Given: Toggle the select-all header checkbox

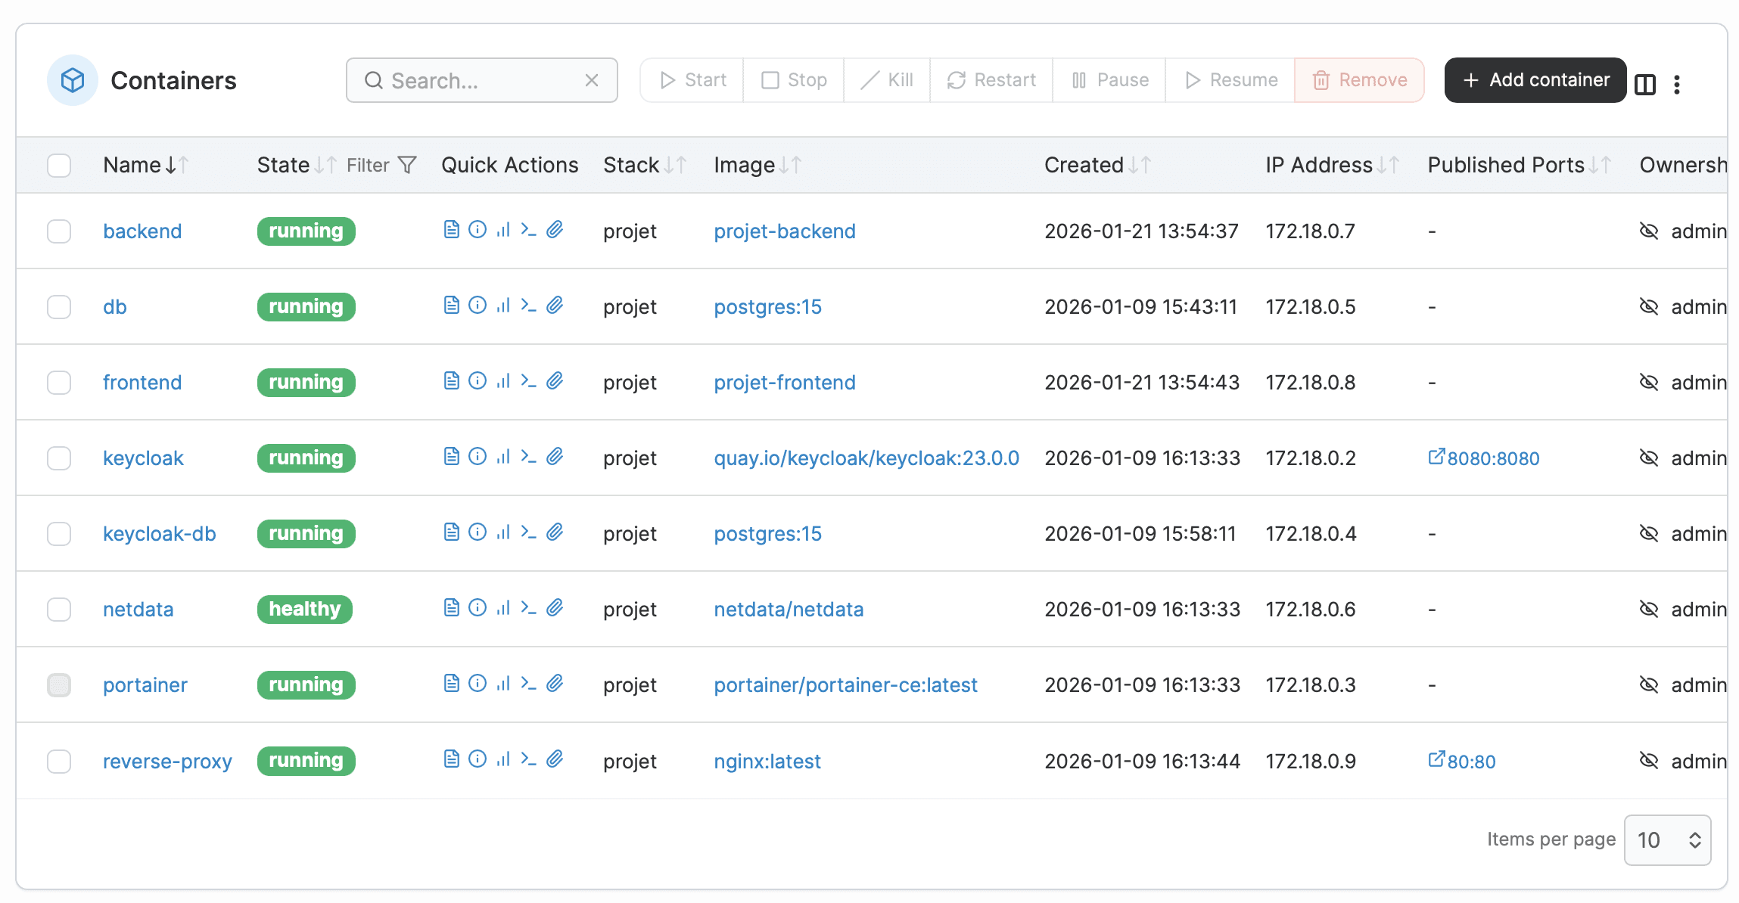Looking at the screenshot, I should (x=59, y=165).
